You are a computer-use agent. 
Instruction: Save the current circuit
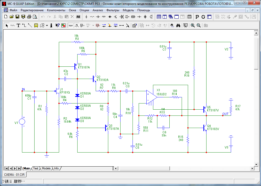point(17,17)
